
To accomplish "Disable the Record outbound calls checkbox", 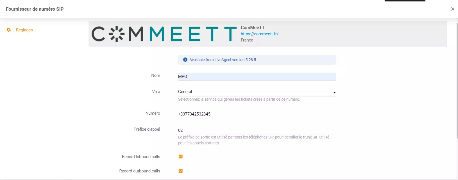I will [181, 171].
